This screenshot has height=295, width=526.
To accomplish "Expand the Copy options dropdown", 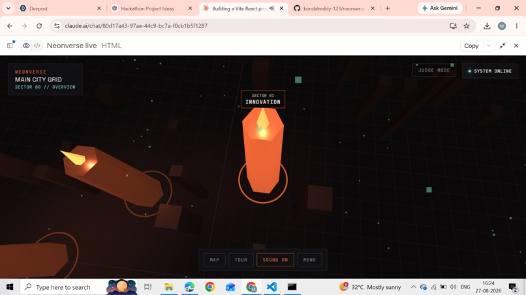I will pyautogui.click(x=489, y=46).
